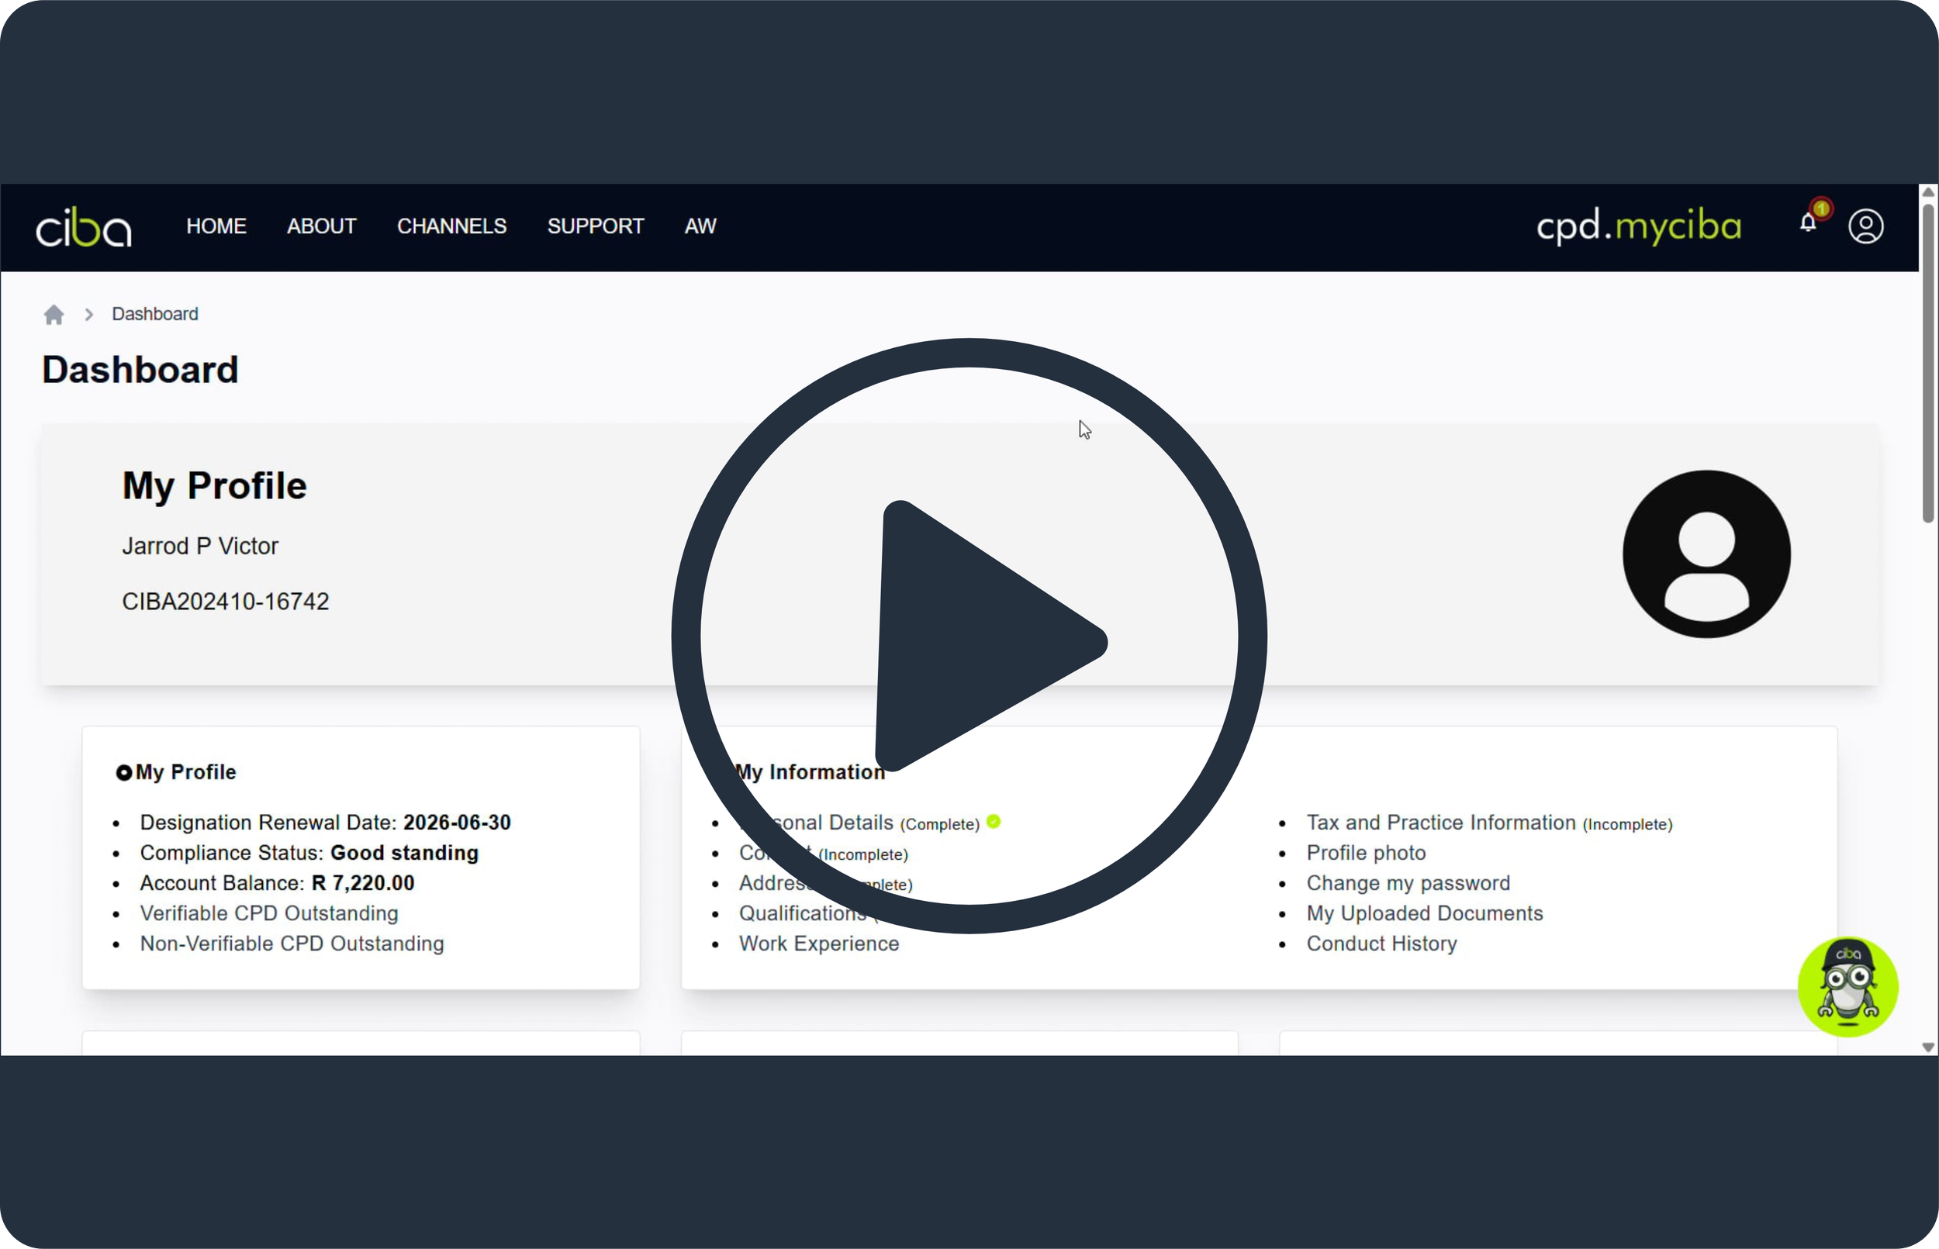Open the ABOUT menu item

click(321, 226)
